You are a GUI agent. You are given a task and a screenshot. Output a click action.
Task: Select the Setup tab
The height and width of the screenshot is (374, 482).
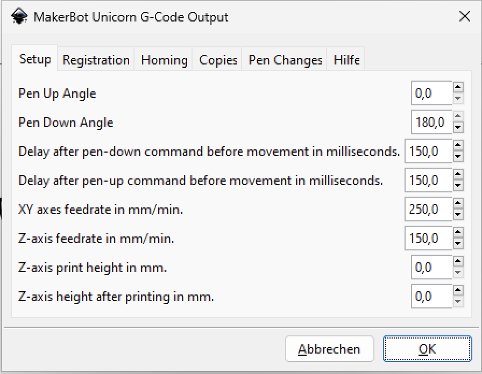[x=34, y=60]
